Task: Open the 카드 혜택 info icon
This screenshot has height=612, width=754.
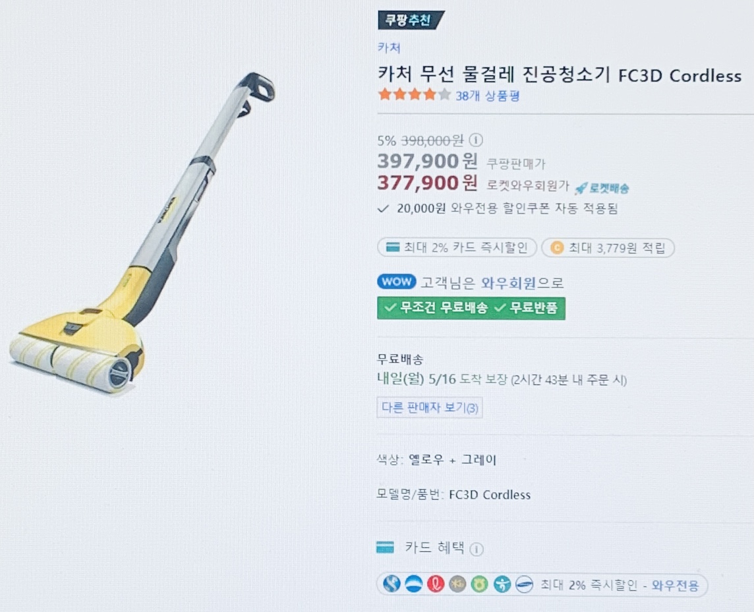Action: tap(476, 549)
